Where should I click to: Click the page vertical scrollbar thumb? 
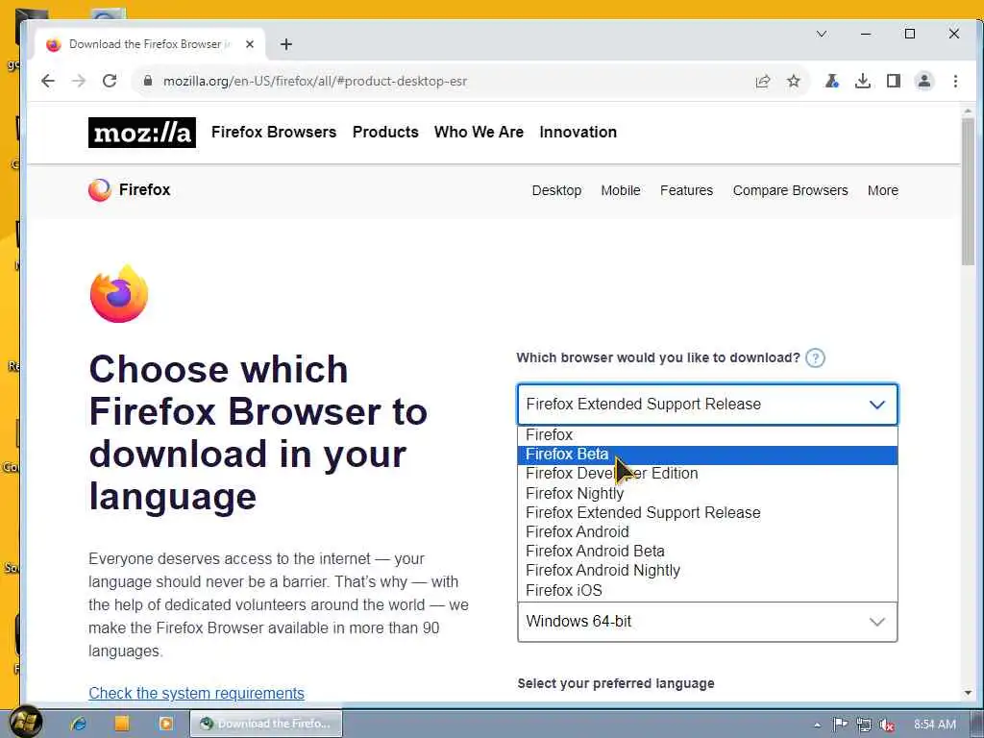[x=968, y=191]
